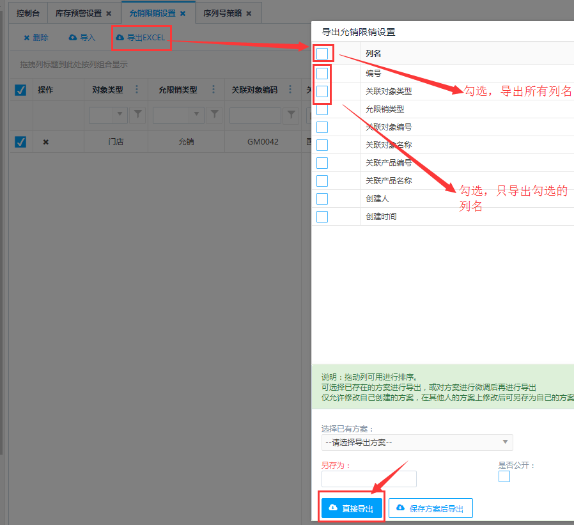Check the 创建时间 column checkbox
Viewport: 574px width, 525px height.
coord(322,217)
